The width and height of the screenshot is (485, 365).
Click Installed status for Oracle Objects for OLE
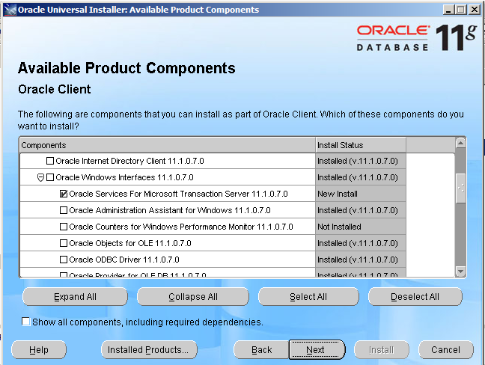[x=361, y=243]
